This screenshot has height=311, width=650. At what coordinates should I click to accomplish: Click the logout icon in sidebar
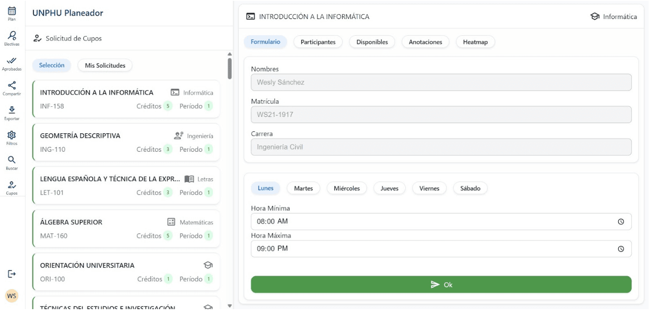point(12,274)
